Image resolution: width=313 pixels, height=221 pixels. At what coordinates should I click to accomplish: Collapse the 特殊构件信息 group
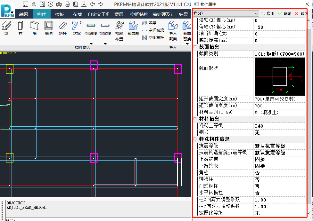tap(195, 139)
